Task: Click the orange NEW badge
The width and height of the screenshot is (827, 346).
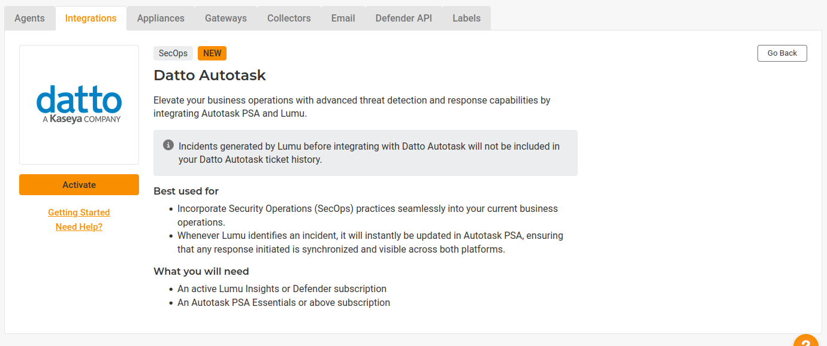Action: point(212,53)
